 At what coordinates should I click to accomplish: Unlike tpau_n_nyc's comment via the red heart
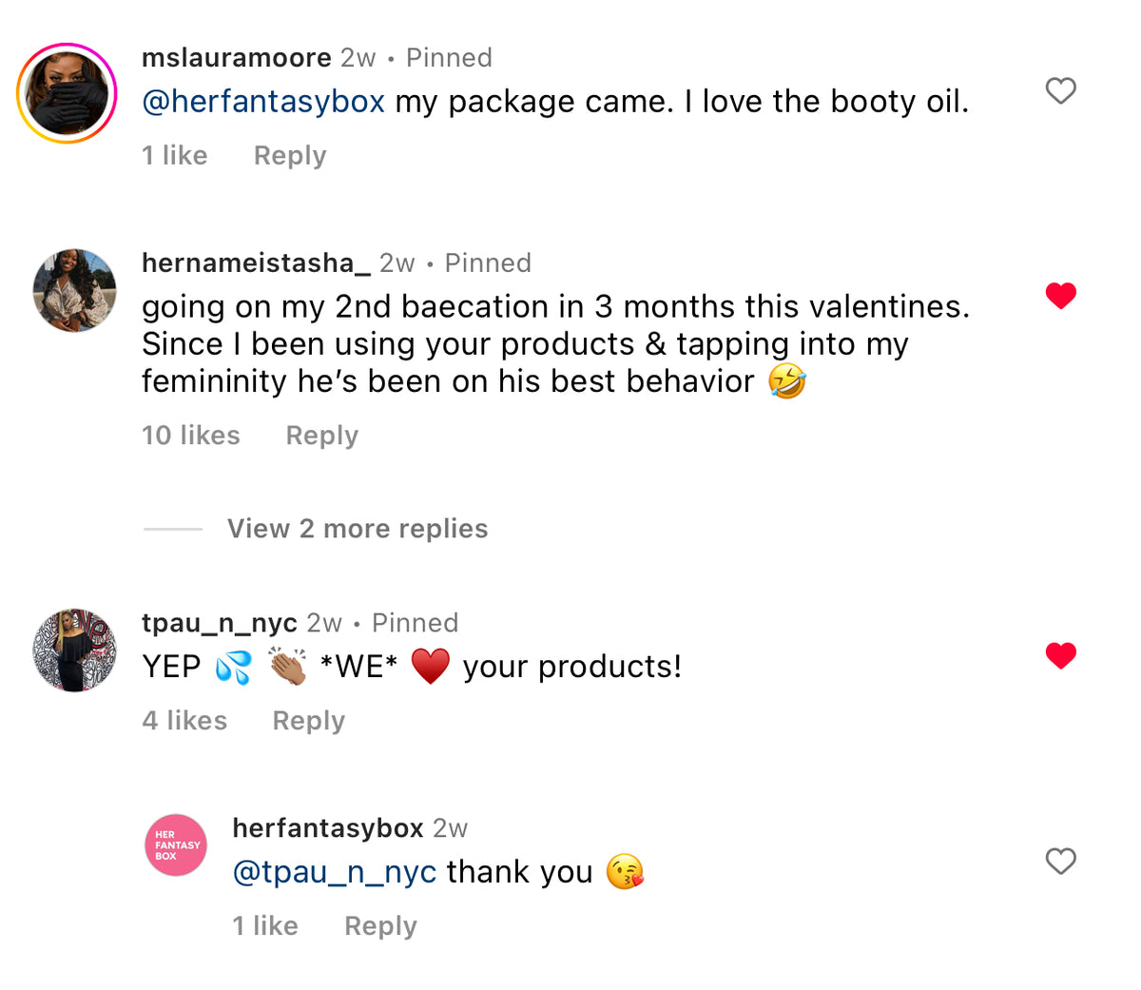[1060, 655]
